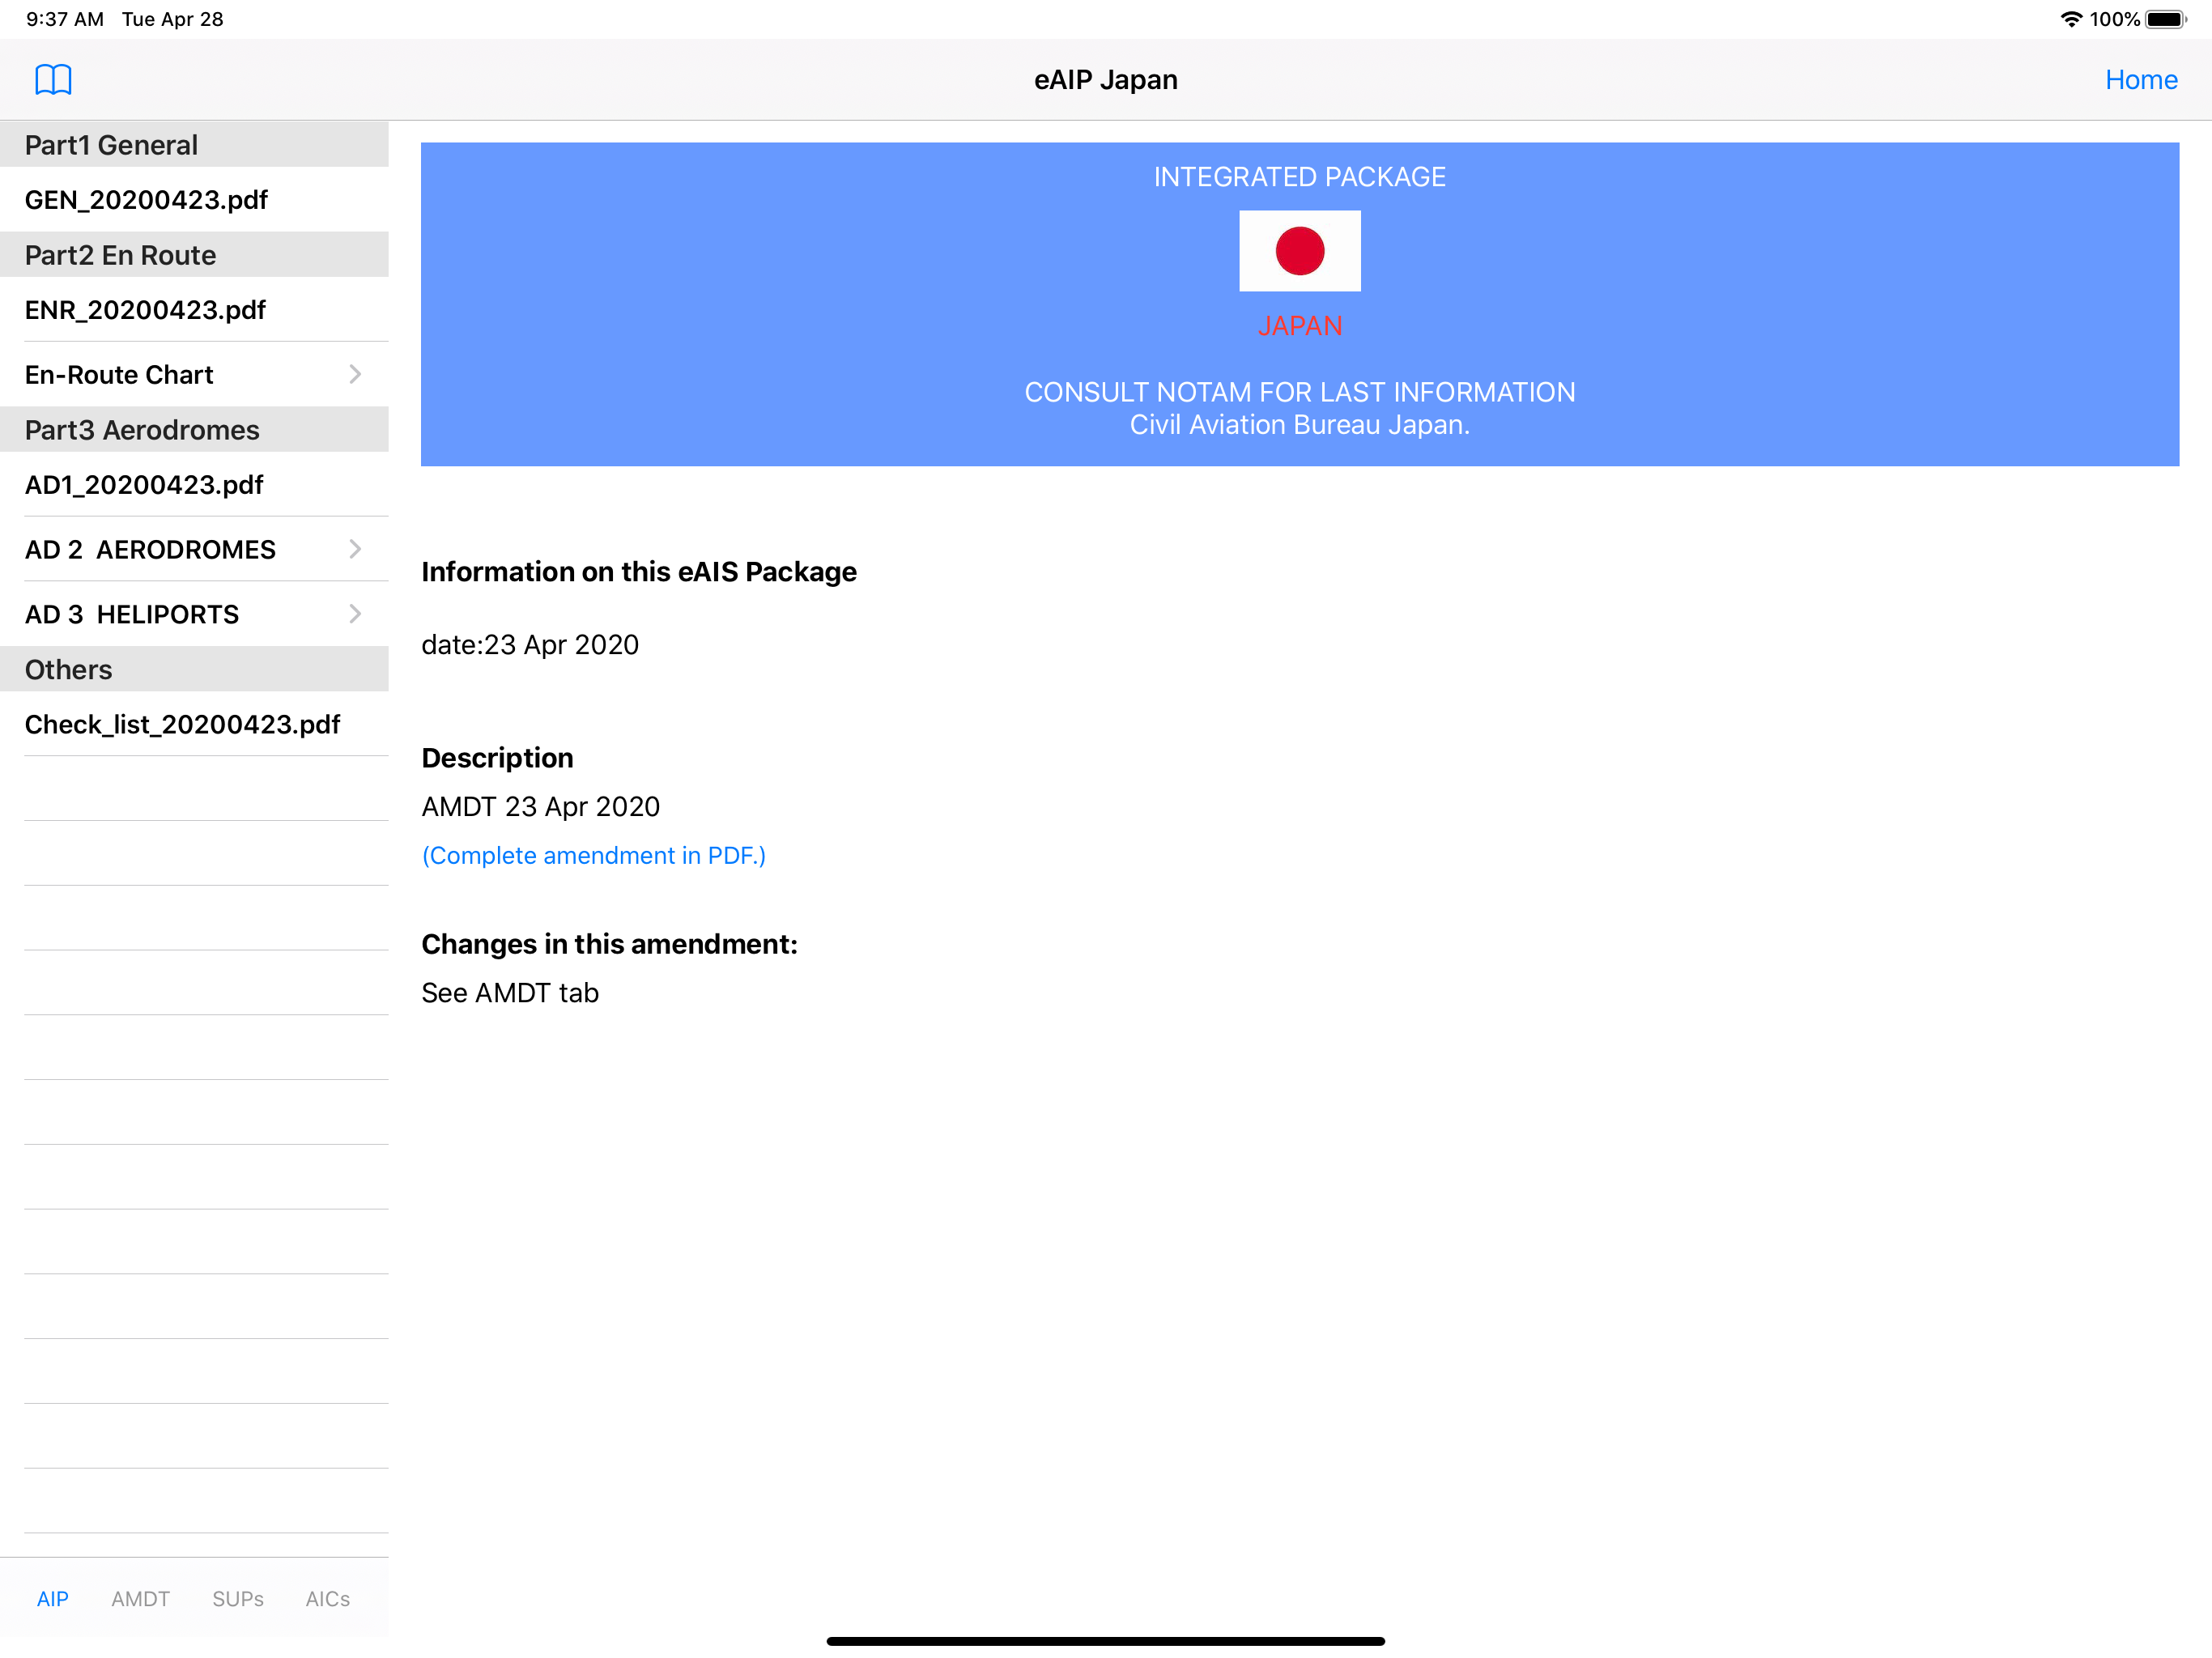Open ENR_20200423.pdf

(x=194, y=310)
